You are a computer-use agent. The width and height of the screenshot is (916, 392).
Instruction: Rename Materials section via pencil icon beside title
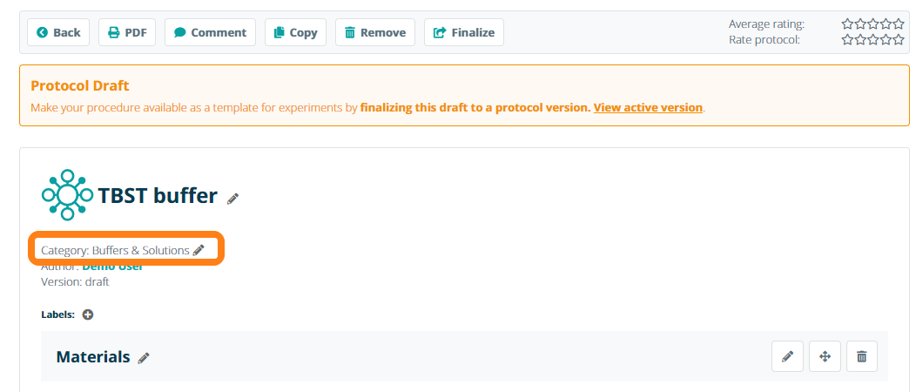(x=144, y=357)
